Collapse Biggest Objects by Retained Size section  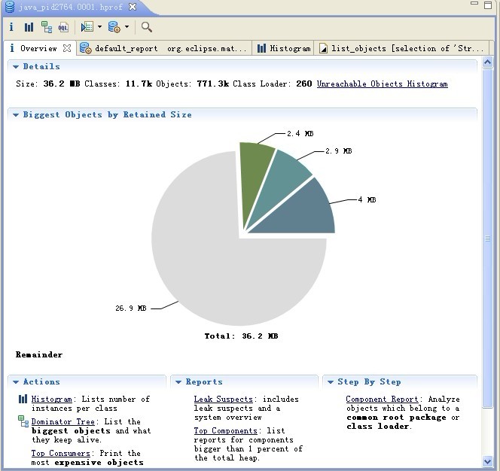pyautogui.click(x=15, y=115)
